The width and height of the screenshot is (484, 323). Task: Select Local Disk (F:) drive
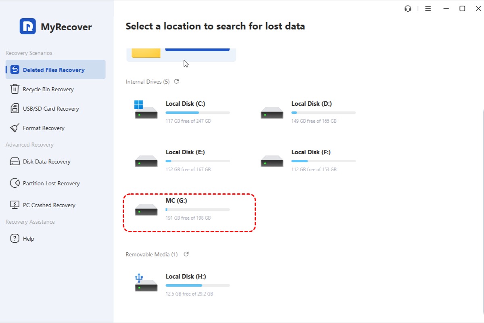[x=311, y=160]
